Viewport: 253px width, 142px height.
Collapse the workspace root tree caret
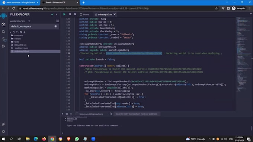point(11,32)
